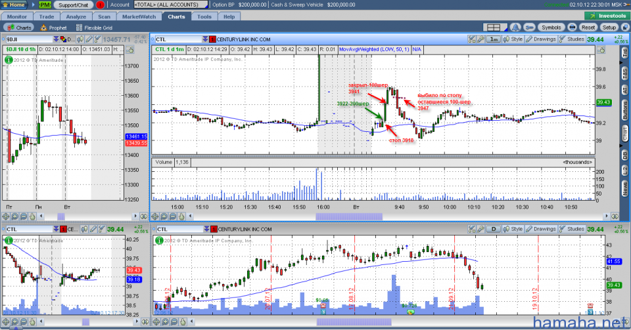
Task: Click the bottom-left CTL chart symbol field
Action: [29, 229]
